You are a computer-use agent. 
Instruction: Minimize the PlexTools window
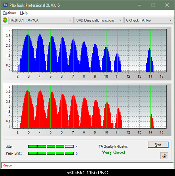click(x=139, y=5)
